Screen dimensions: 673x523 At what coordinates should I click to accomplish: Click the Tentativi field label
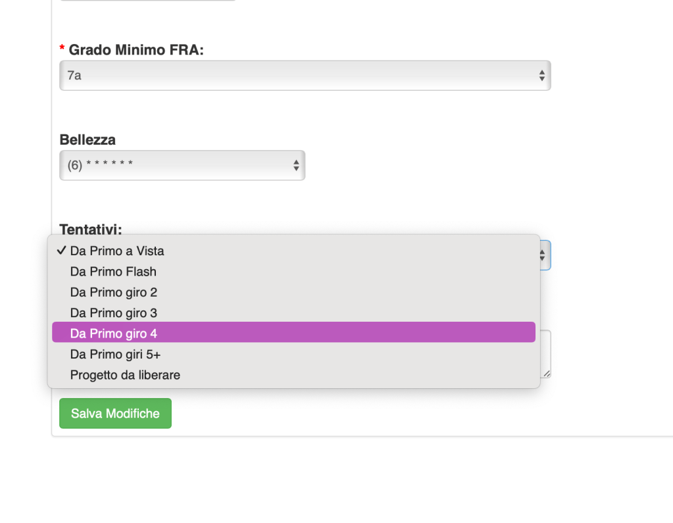pos(91,229)
